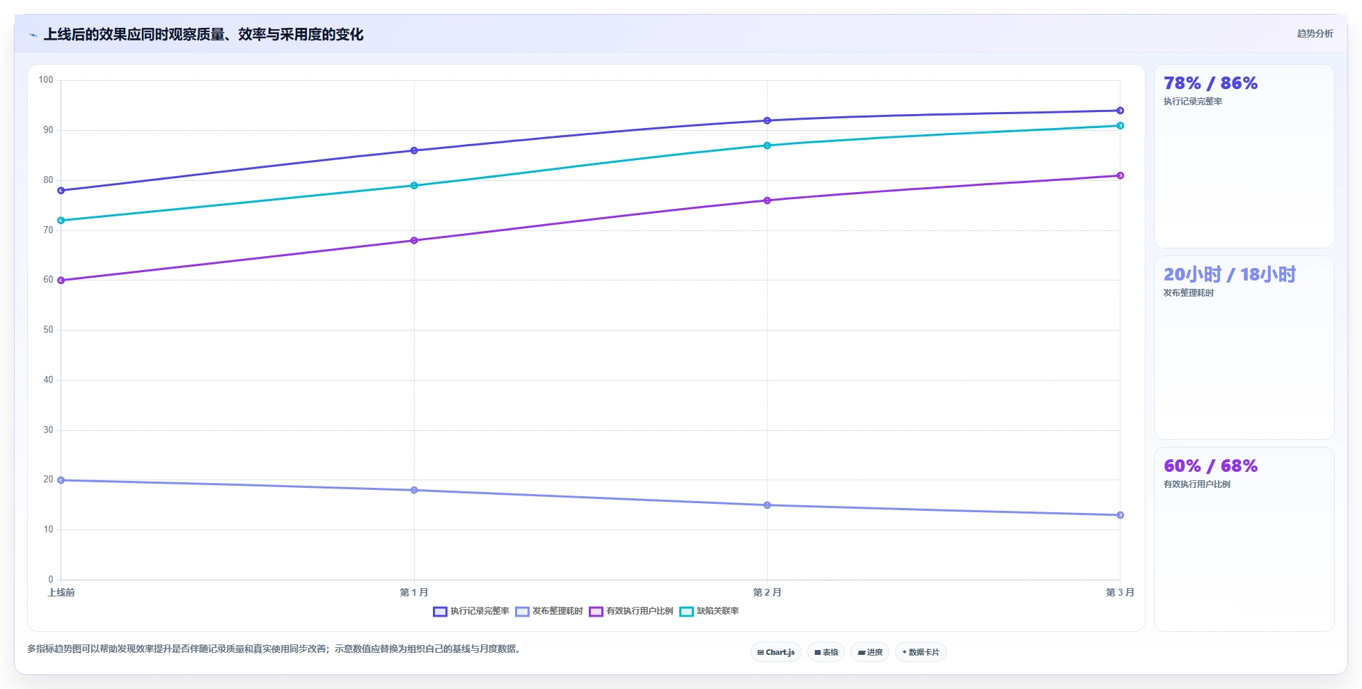
Task: Click the 70 y-axis tick label
Action: tap(48, 230)
